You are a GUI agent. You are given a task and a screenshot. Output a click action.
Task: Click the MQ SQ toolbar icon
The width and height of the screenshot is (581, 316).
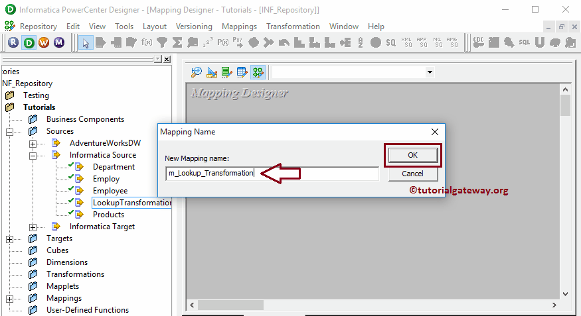pyautogui.click(x=437, y=42)
